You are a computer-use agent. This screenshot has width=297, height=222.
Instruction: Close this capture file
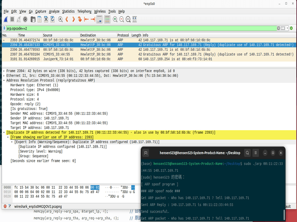pos(46,19)
